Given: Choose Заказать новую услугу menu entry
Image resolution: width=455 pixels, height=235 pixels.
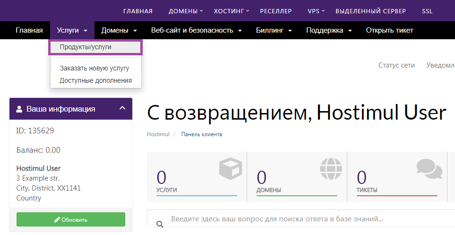Looking at the screenshot, I should click(94, 68).
